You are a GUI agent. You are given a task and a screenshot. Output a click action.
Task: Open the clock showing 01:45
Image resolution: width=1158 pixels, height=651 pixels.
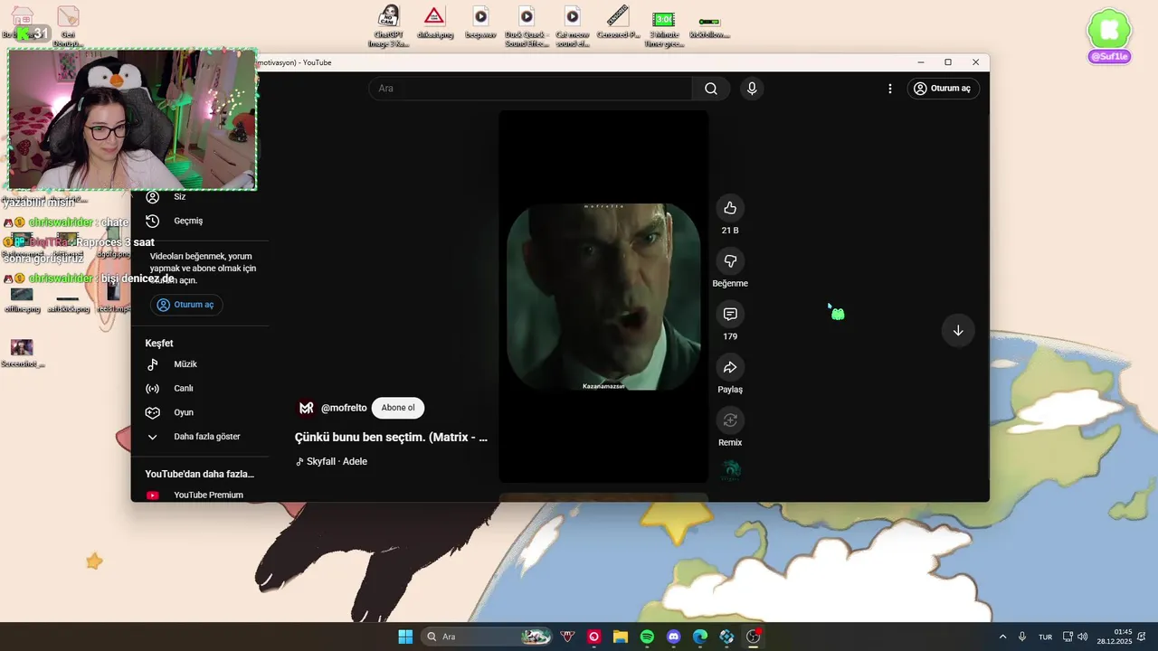[x=1115, y=637]
